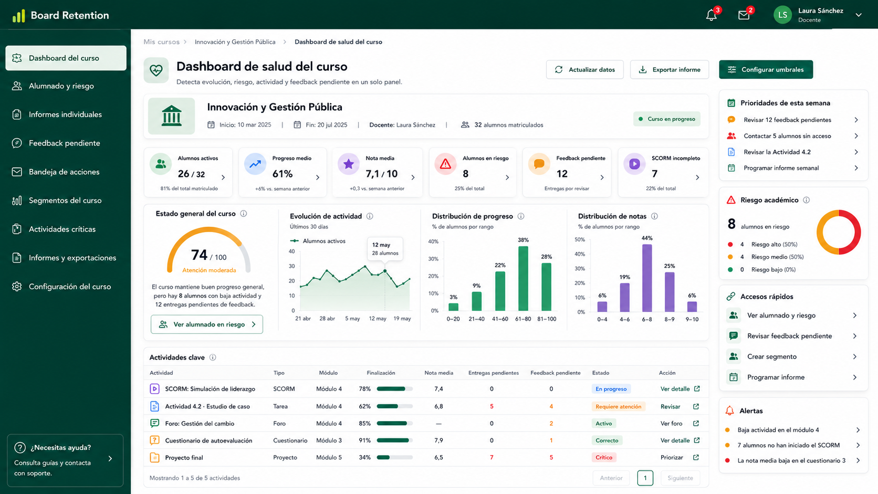
Task: Click info icon beside Distribución de progreso
Action: click(x=521, y=216)
